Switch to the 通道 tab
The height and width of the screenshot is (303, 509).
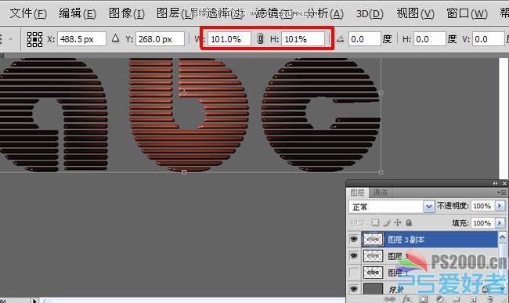[380, 193]
